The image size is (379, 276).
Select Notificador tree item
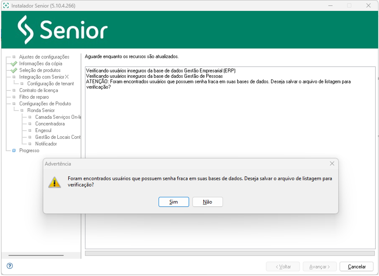(x=46, y=144)
